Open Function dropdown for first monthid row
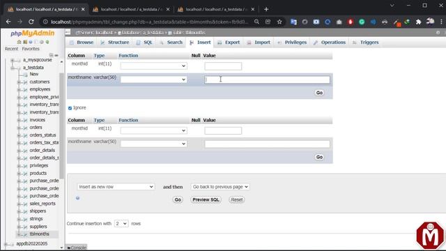Viewport: 446px width, 251px height. (x=153, y=66)
